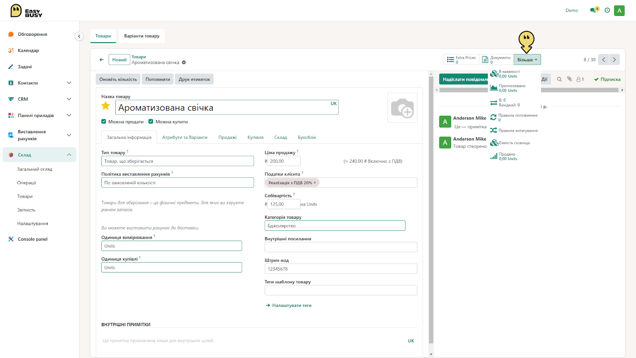Screen dimensions: 636x358
Task: Go to next record arrow
Action: 614,60
